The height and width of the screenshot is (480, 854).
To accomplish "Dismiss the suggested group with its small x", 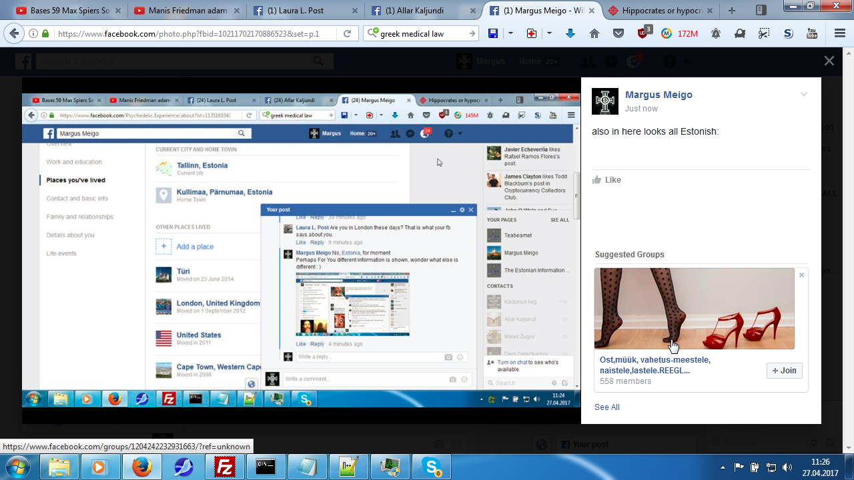I will point(801,275).
